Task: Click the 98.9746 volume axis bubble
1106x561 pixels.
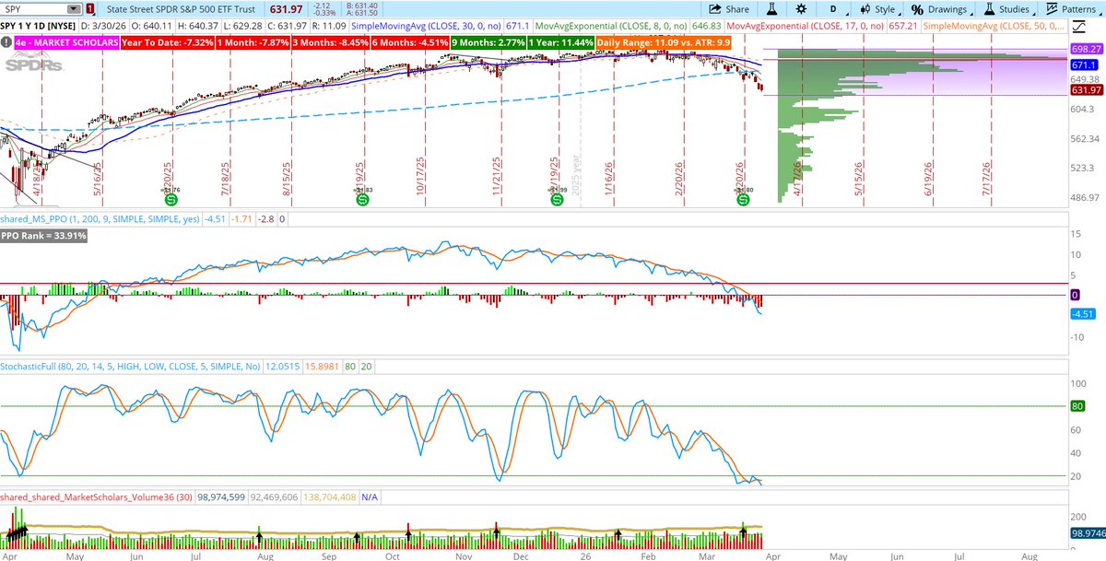Action: click(x=1088, y=533)
